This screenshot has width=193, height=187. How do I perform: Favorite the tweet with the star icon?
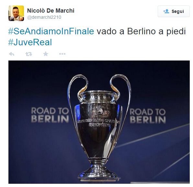46,54
